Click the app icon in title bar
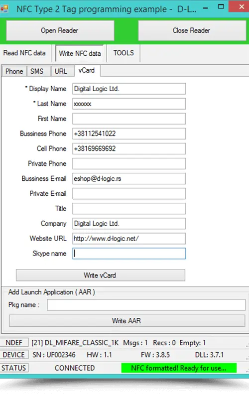The width and height of the screenshot is (249, 394). [x=4, y=9]
